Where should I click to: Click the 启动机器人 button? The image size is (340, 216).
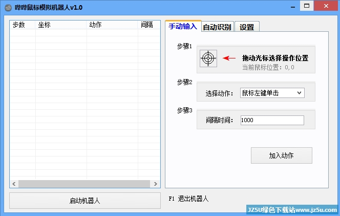(85, 201)
